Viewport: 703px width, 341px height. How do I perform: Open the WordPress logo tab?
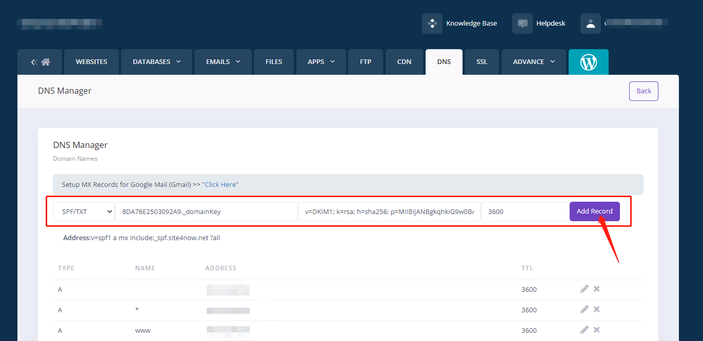[588, 62]
